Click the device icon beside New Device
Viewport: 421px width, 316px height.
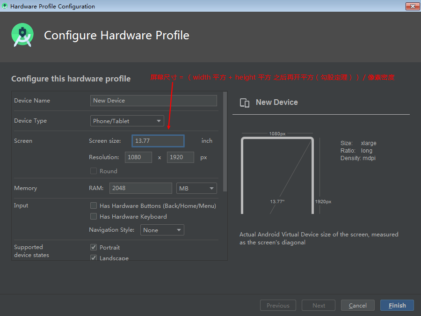245,103
